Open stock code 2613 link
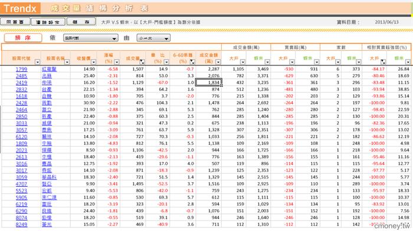Screen dimensions: 413x231 click(21, 157)
